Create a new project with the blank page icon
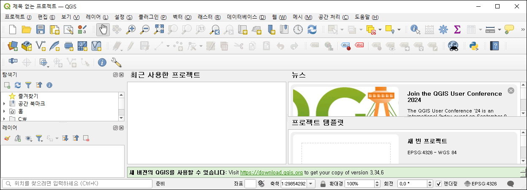This screenshot has width=527, height=190. (13, 29)
